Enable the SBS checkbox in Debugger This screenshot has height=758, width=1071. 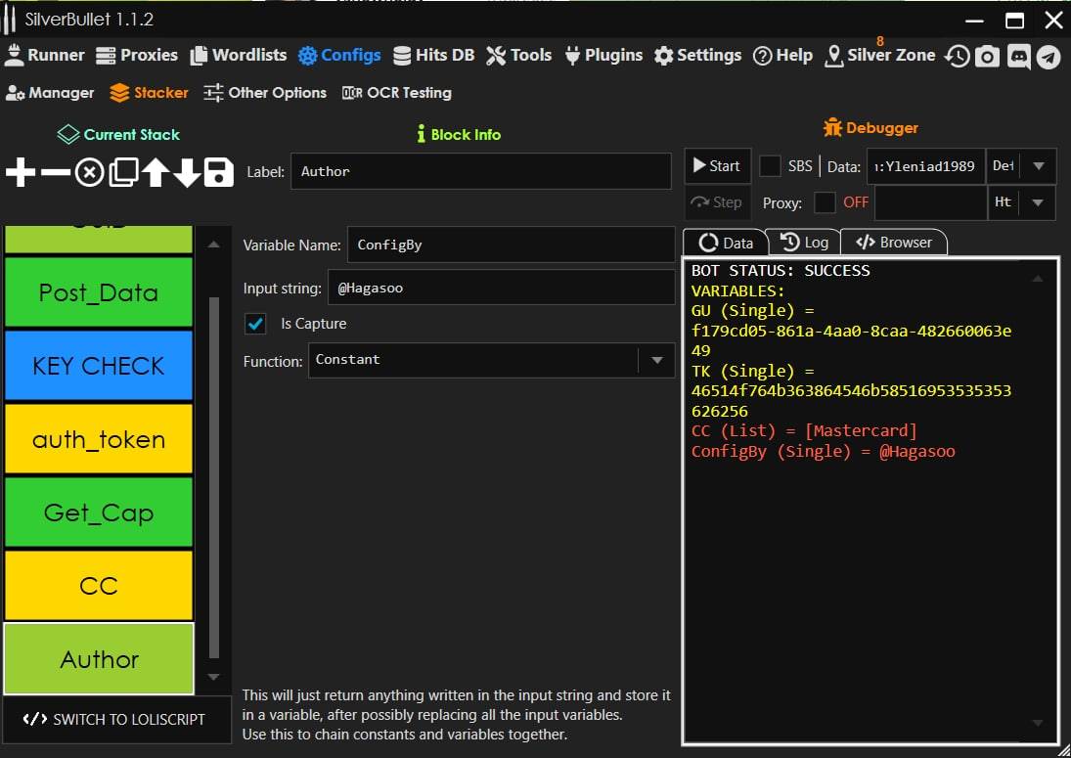771,166
